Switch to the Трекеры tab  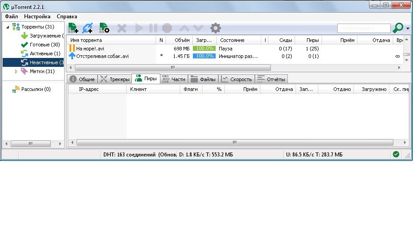(114, 79)
